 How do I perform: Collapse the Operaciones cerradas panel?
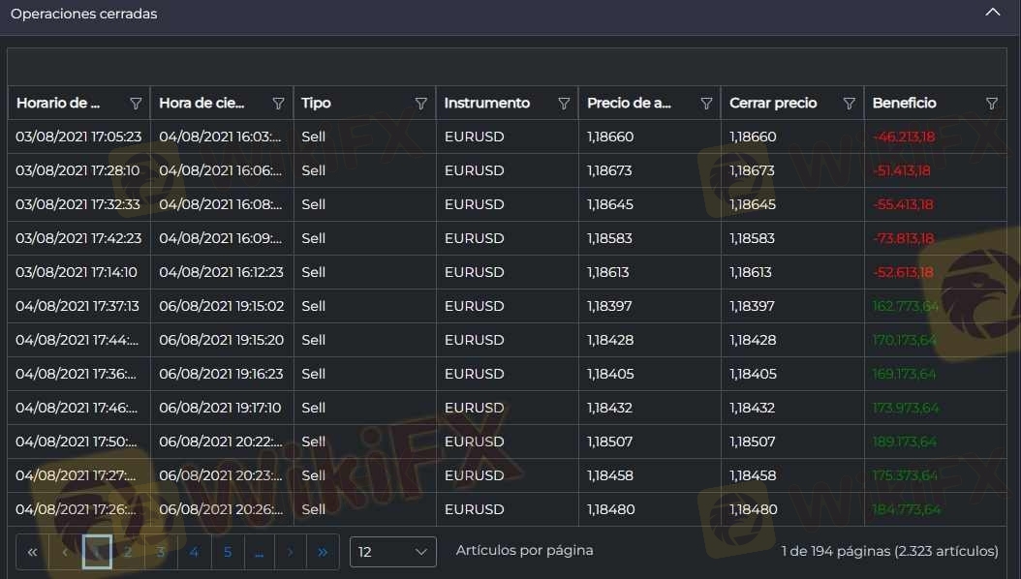(x=992, y=14)
